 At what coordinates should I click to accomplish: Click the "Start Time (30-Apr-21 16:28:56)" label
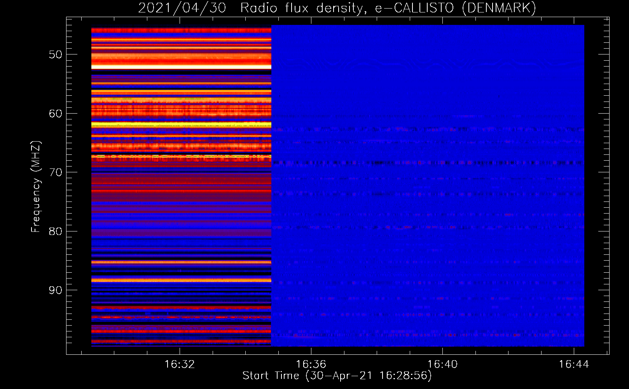(x=337, y=376)
